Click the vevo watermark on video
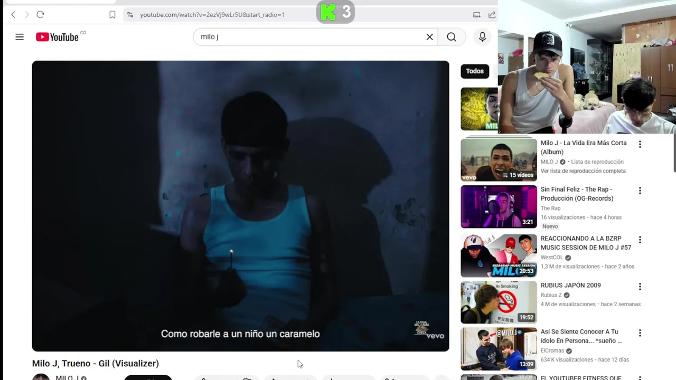The height and width of the screenshot is (380, 676). click(x=435, y=336)
